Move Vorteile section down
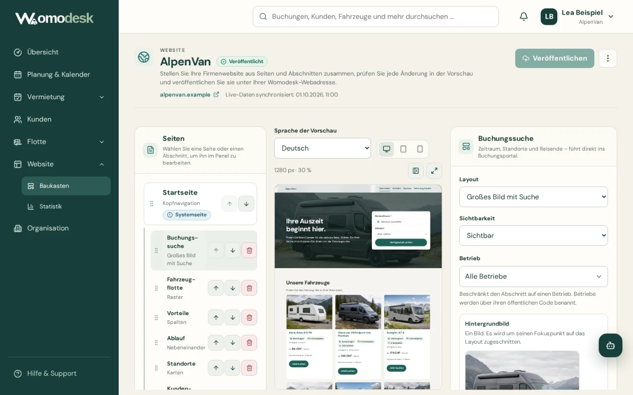Screen dimensions: 633x395 pyautogui.click(x=232, y=317)
